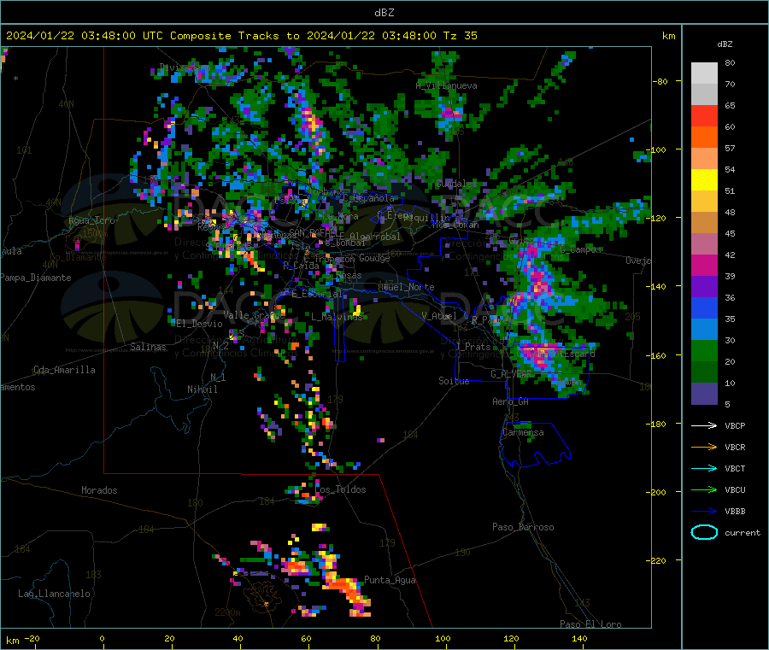Click the 'L_Malvinas' place label
This screenshot has height=650, width=769.
click(x=337, y=317)
